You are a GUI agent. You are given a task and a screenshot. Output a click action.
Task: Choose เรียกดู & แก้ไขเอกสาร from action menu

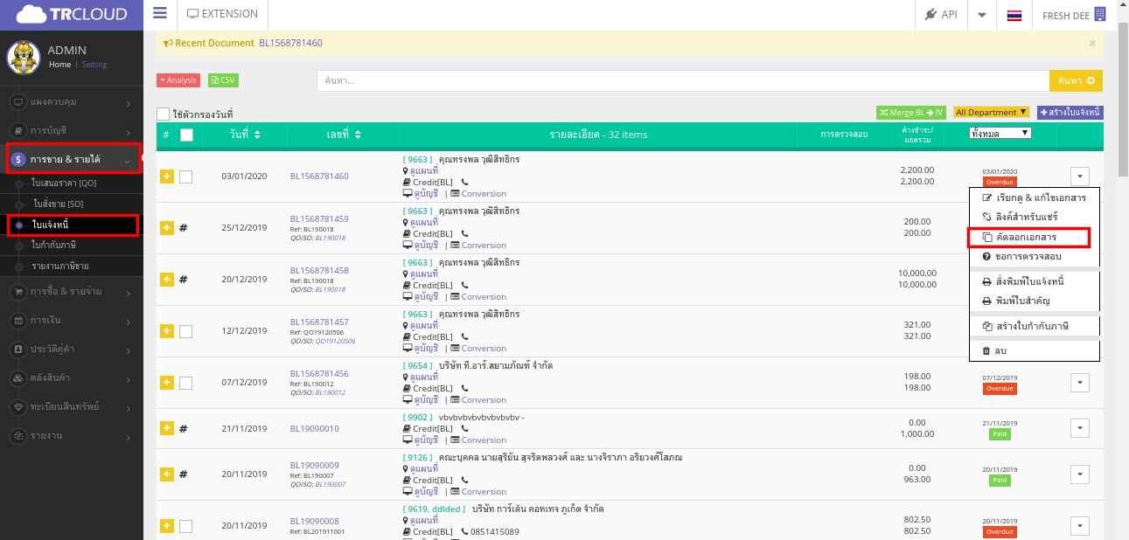pyautogui.click(x=1034, y=198)
